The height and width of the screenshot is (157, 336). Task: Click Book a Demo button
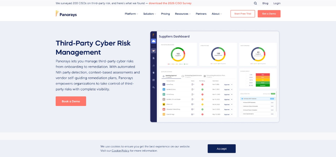[x=71, y=101]
